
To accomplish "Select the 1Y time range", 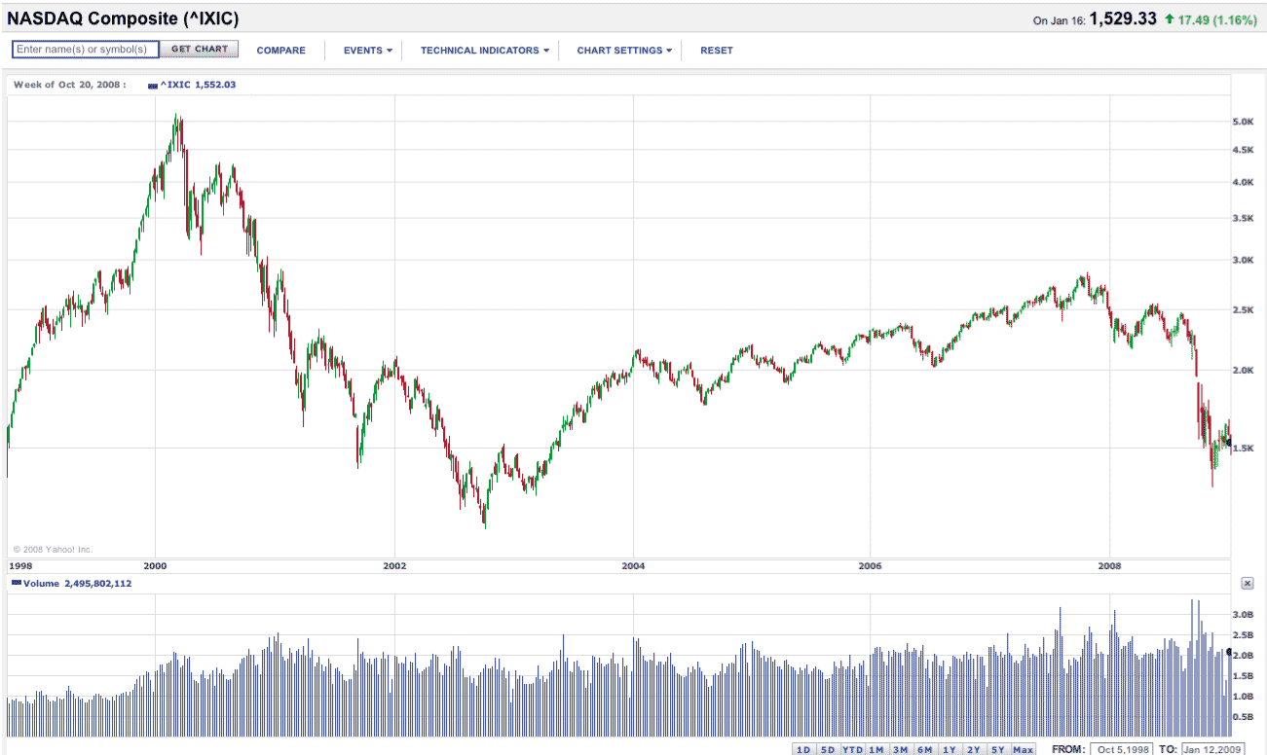I will coord(950,749).
